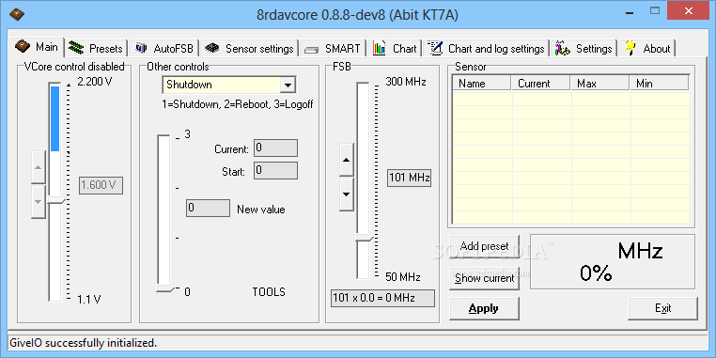This screenshot has height=358, width=716.
Task: Click the 101 x 0.0 = 0 MHz field
Action: point(382,298)
